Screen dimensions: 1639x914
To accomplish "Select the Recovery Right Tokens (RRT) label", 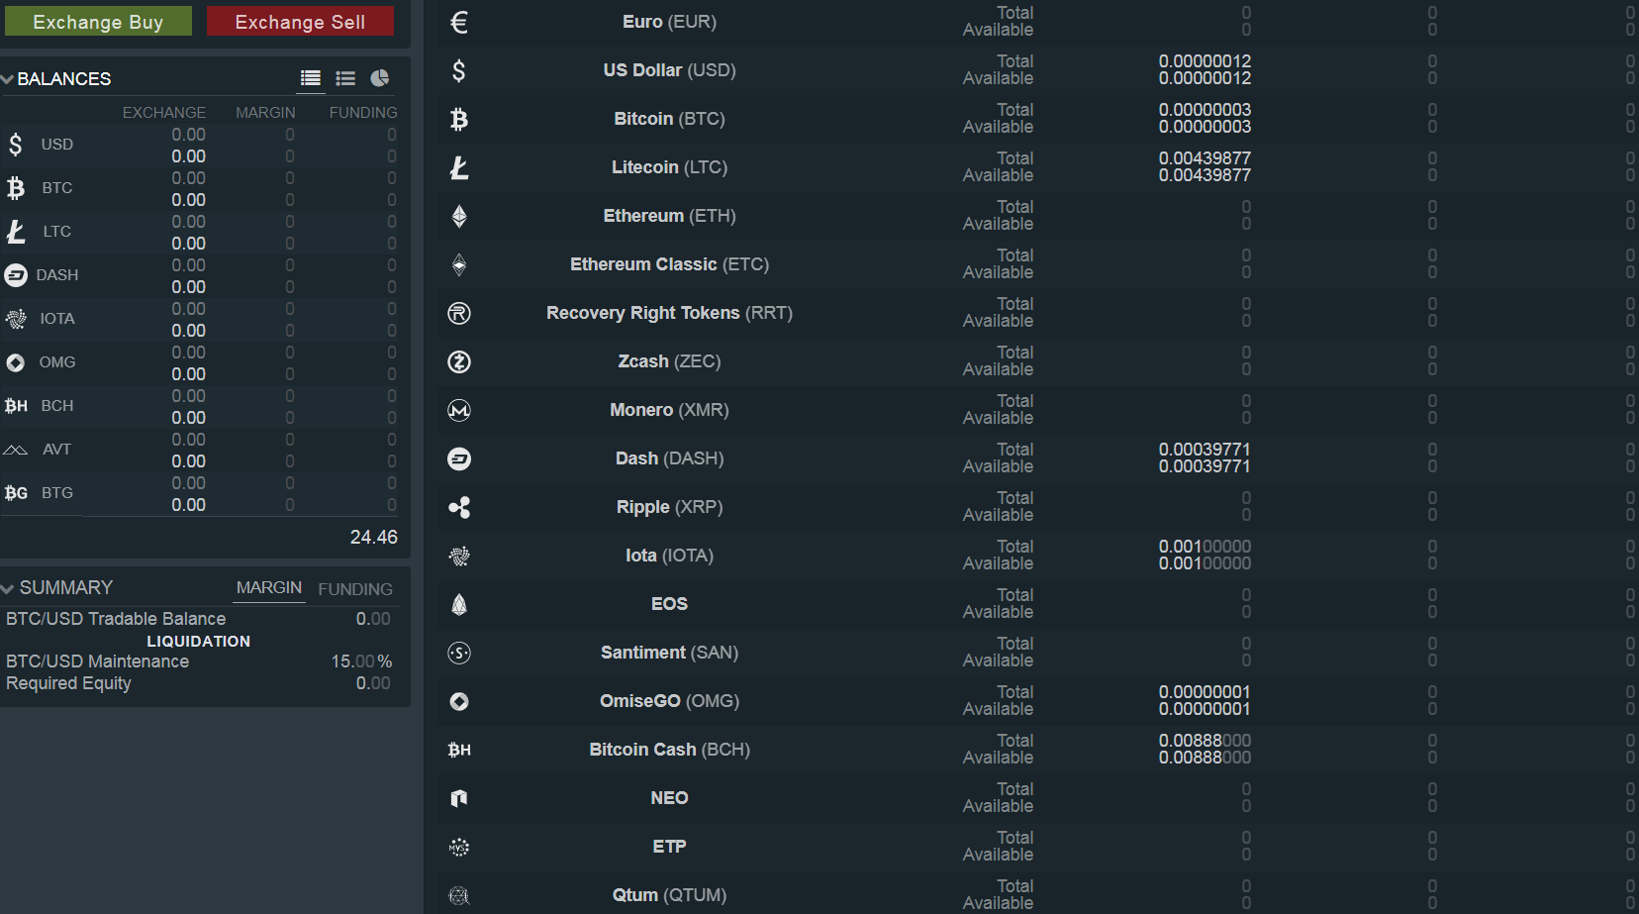I will (669, 313).
